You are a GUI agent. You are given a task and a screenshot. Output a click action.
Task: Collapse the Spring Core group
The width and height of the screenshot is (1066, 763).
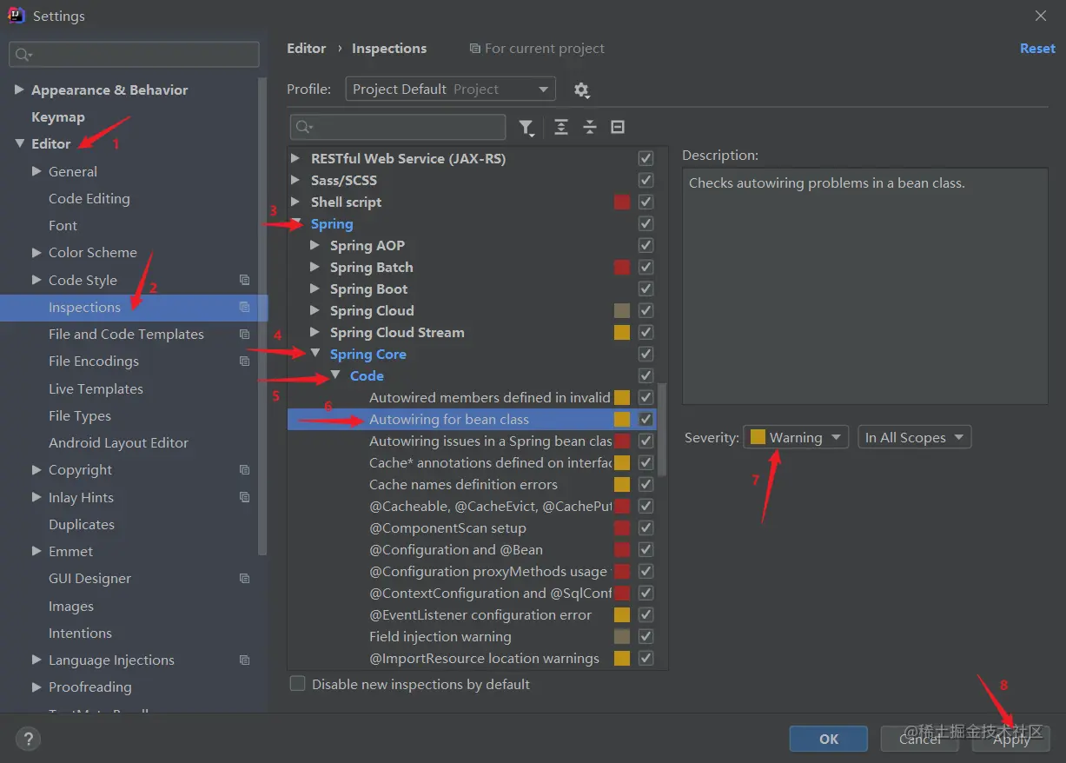pyautogui.click(x=315, y=354)
